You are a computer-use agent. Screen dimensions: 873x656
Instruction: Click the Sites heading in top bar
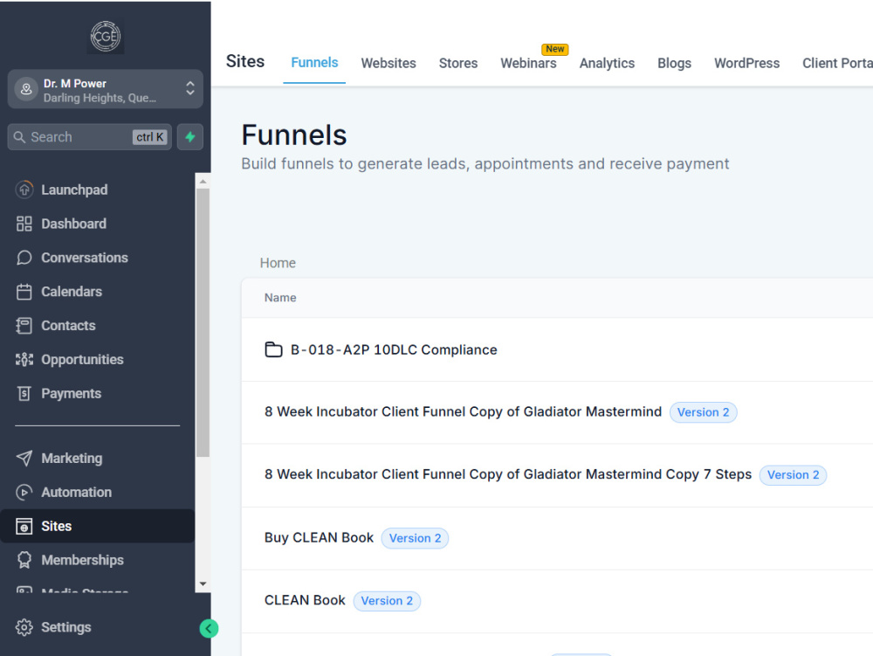[x=245, y=61]
